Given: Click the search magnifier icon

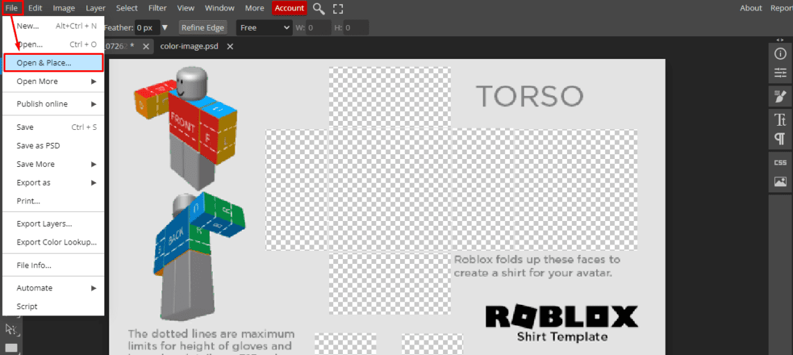Looking at the screenshot, I should click(x=319, y=8).
